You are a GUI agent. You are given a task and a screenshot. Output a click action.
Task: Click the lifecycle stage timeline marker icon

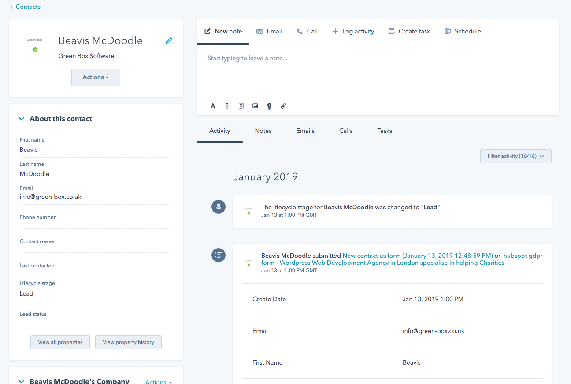[x=219, y=207]
